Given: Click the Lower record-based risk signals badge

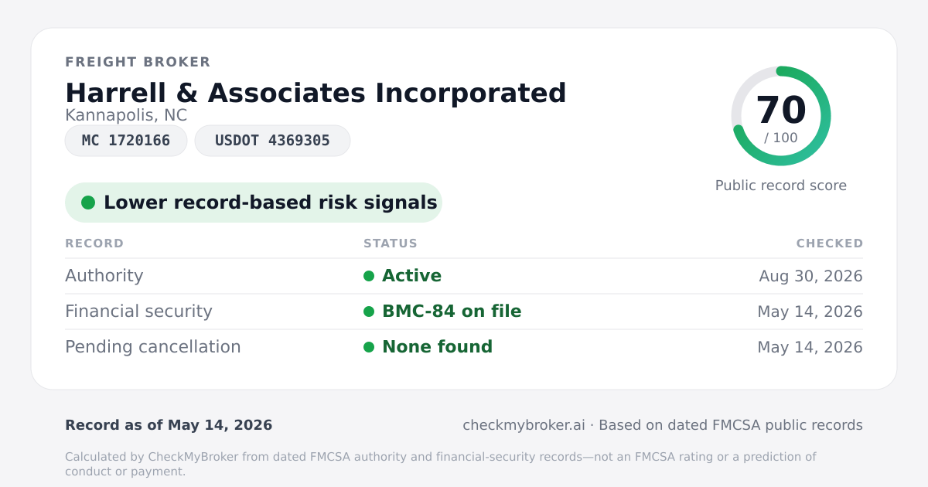Looking at the screenshot, I should click(254, 203).
